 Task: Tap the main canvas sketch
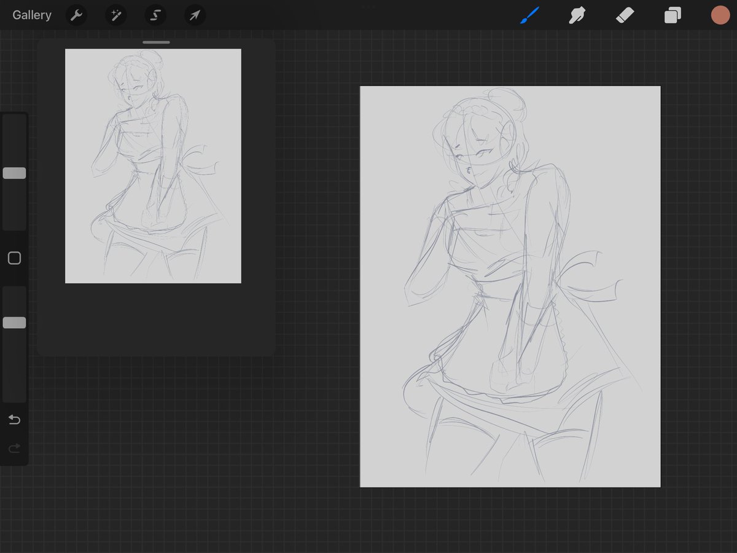coord(510,286)
